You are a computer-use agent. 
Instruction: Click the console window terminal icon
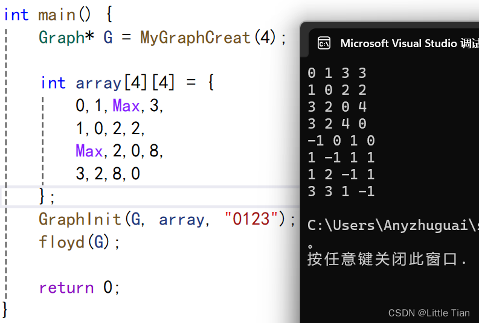(324, 43)
